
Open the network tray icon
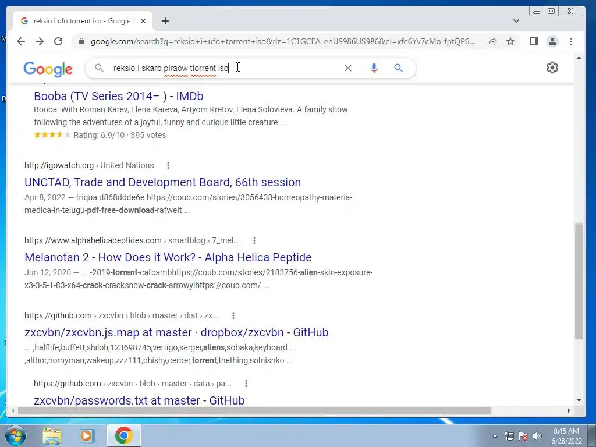point(509,436)
